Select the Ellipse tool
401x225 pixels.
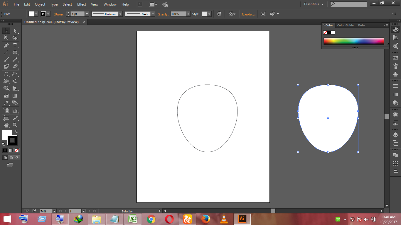pyautogui.click(x=15, y=53)
